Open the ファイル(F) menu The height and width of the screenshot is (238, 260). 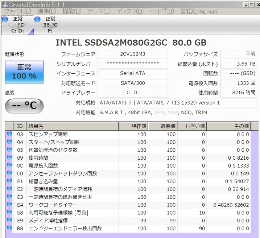pos(17,11)
